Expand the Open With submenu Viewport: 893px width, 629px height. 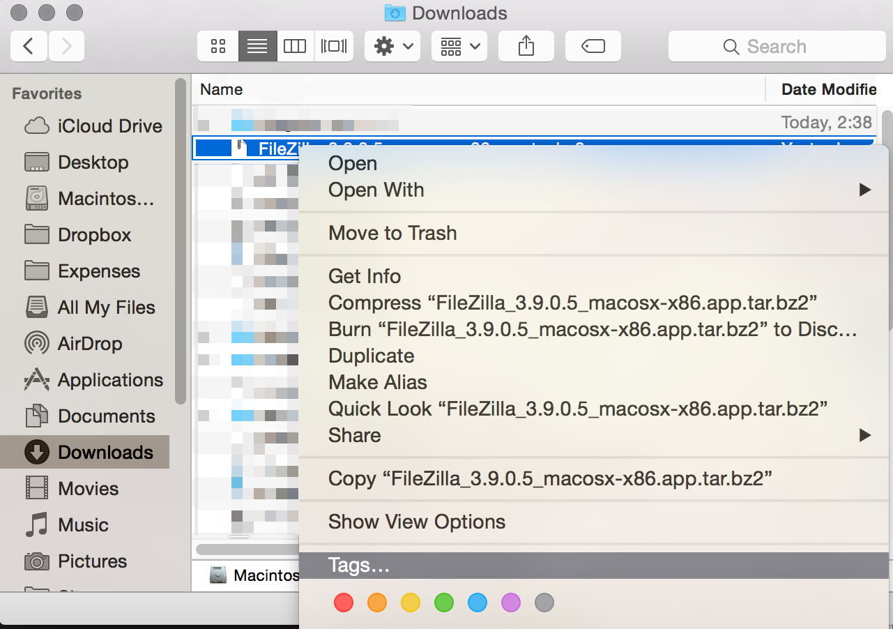click(x=594, y=190)
